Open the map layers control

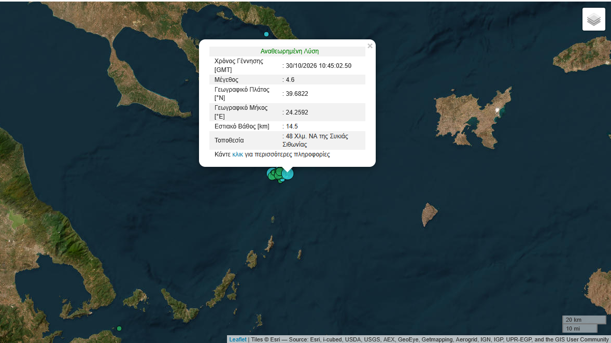coord(593,19)
